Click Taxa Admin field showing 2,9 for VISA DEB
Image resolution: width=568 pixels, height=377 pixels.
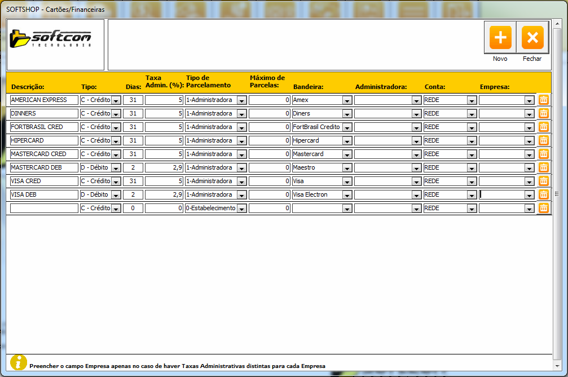164,194
